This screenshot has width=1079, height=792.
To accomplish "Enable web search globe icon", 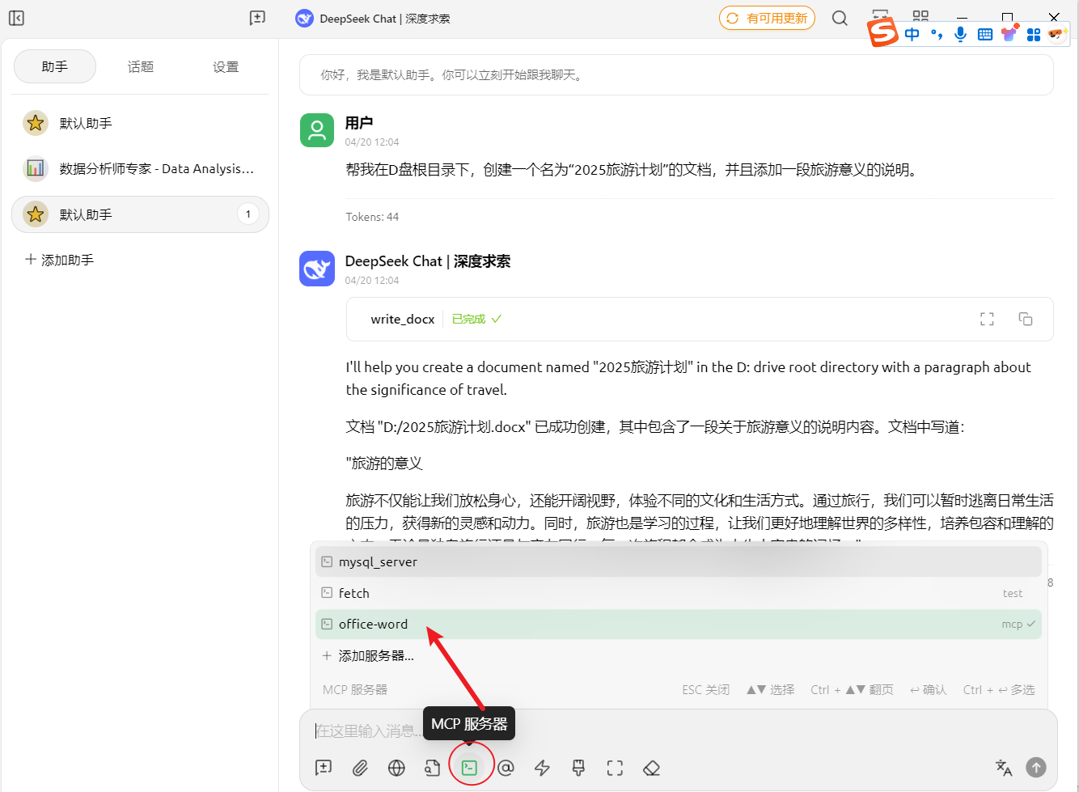I will tap(396, 768).
